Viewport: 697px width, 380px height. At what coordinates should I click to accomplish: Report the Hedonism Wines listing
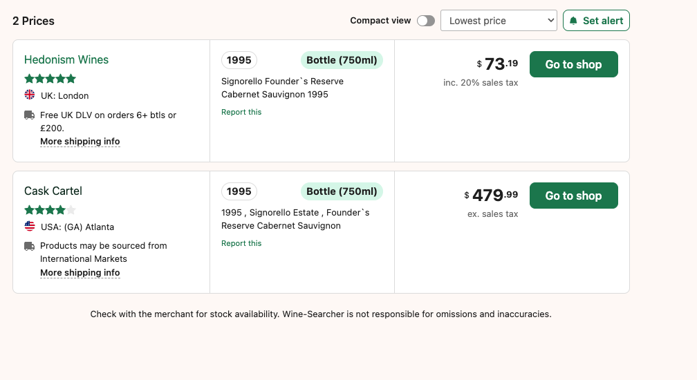coord(241,112)
